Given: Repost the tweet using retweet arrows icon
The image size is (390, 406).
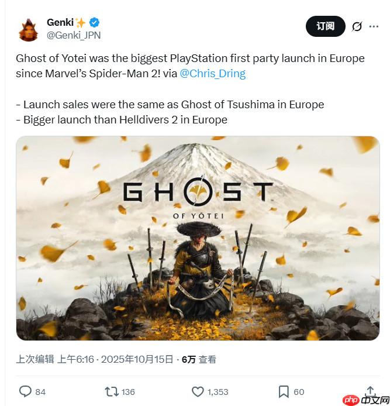Looking at the screenshot, I should click(111, 391).
